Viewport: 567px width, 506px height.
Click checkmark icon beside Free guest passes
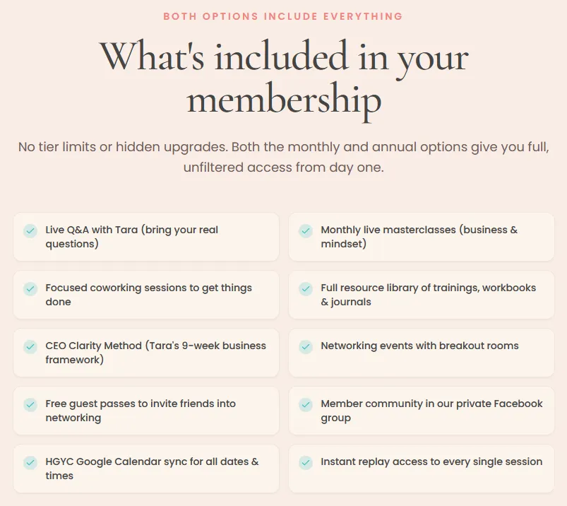pos(30,404)
